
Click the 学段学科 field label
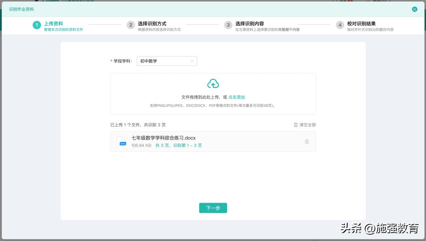(123, 61)
